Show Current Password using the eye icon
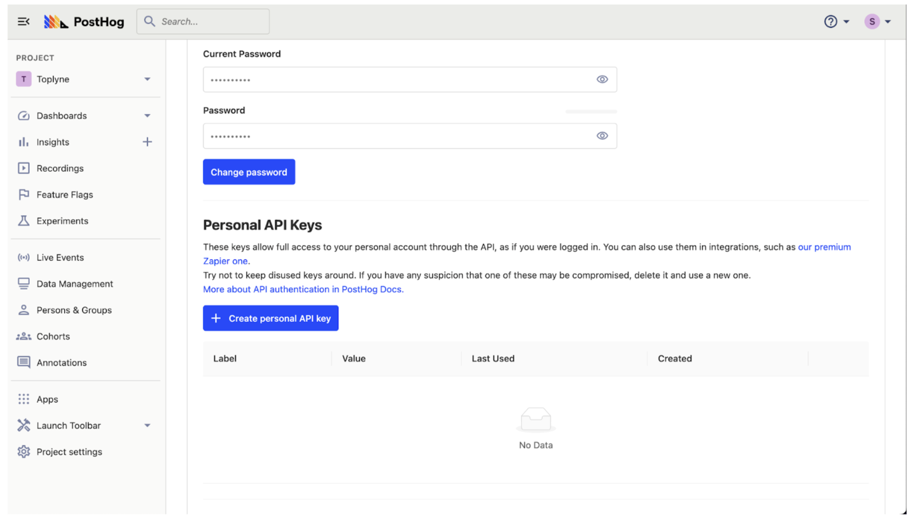The width and height of the screenshot is (911, 520). [602, 79]
